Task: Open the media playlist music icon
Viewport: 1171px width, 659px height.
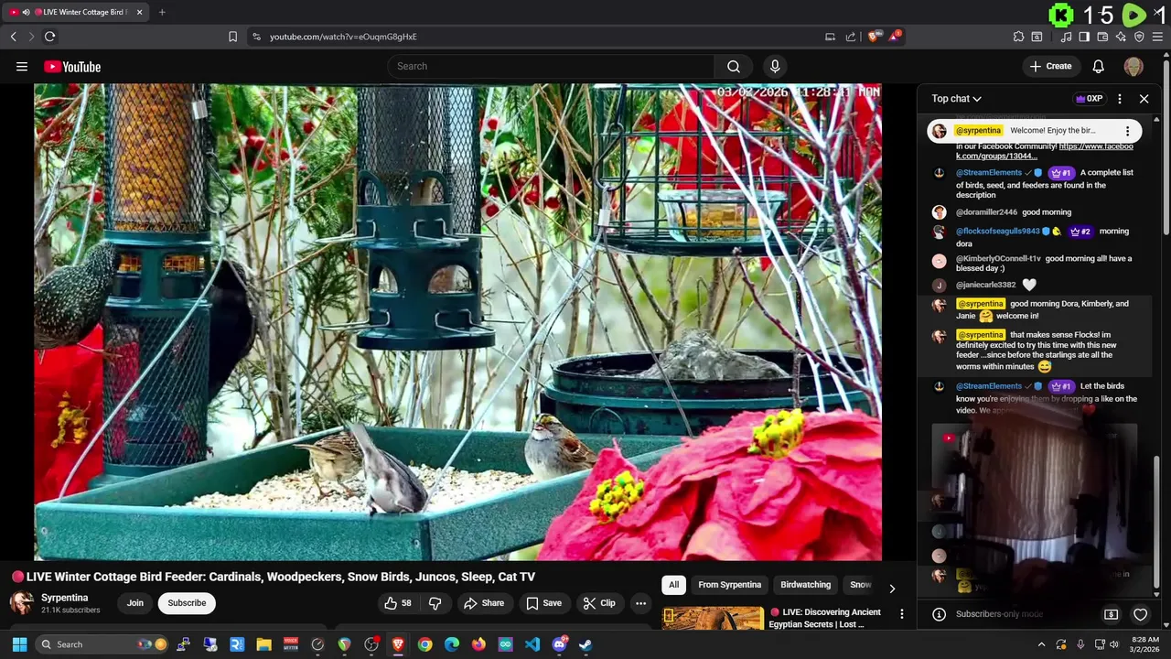Action: tap(1066, 37)
